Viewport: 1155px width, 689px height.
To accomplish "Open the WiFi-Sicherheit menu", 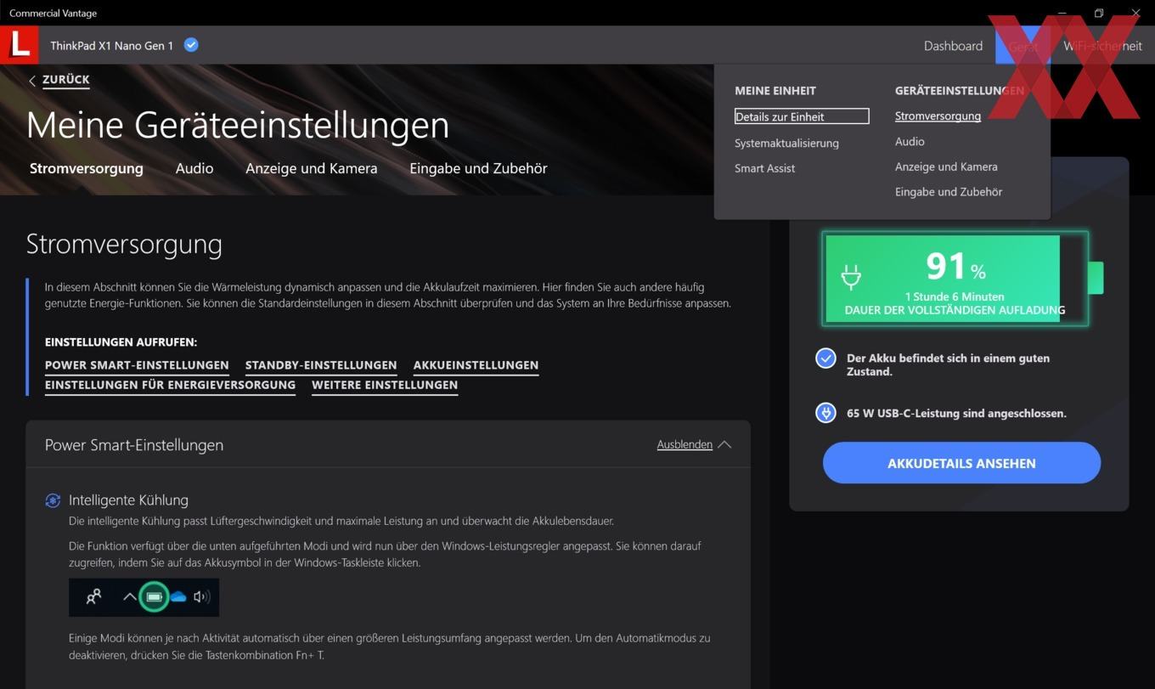I will [x=1102, y=46].
